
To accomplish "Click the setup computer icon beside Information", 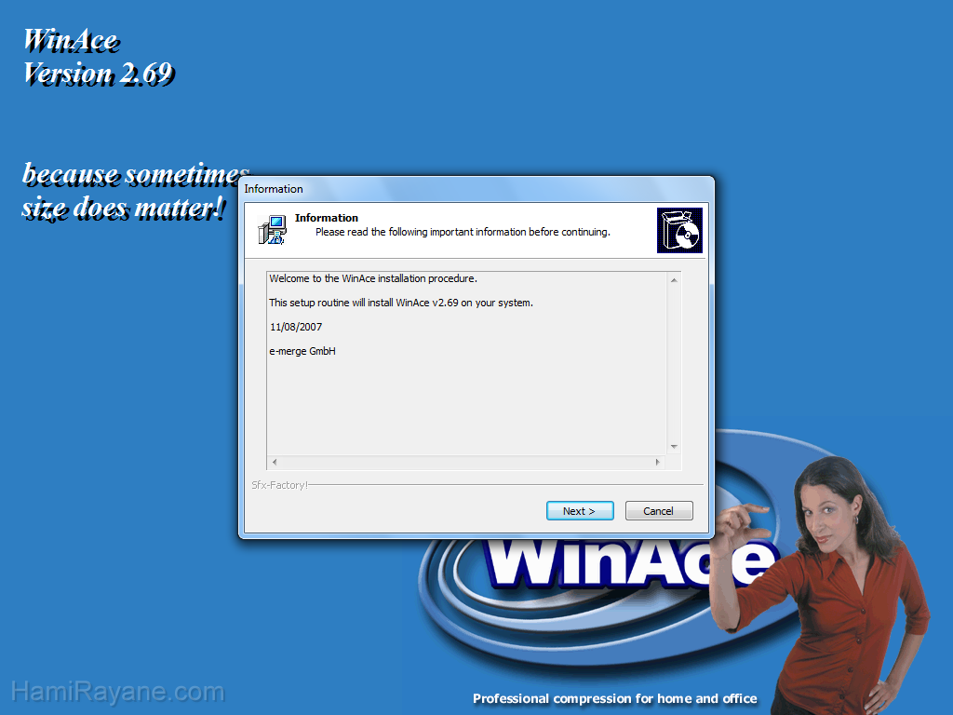I will (x=273, y=230).
